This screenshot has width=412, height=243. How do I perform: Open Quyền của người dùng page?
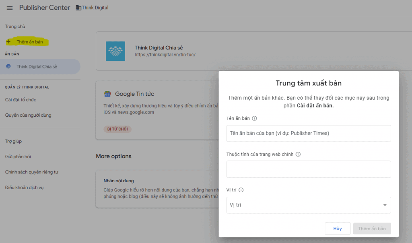(28, 115)
